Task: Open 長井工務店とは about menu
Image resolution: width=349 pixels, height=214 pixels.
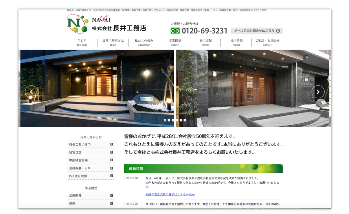Action: tap(113, 42)
